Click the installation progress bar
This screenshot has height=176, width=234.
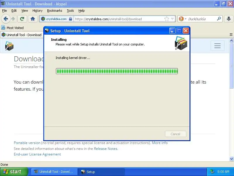[x=117, y=71]
